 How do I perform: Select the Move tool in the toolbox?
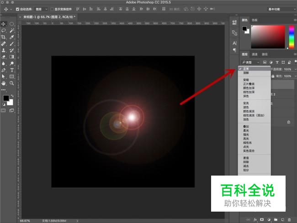[3, 24]
